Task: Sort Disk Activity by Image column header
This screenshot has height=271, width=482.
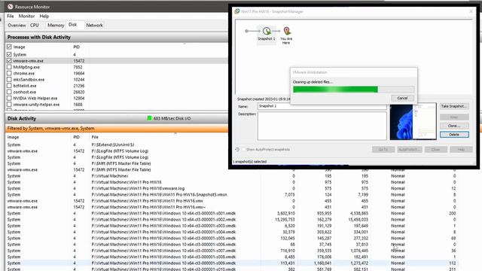Action: [14, 137]
